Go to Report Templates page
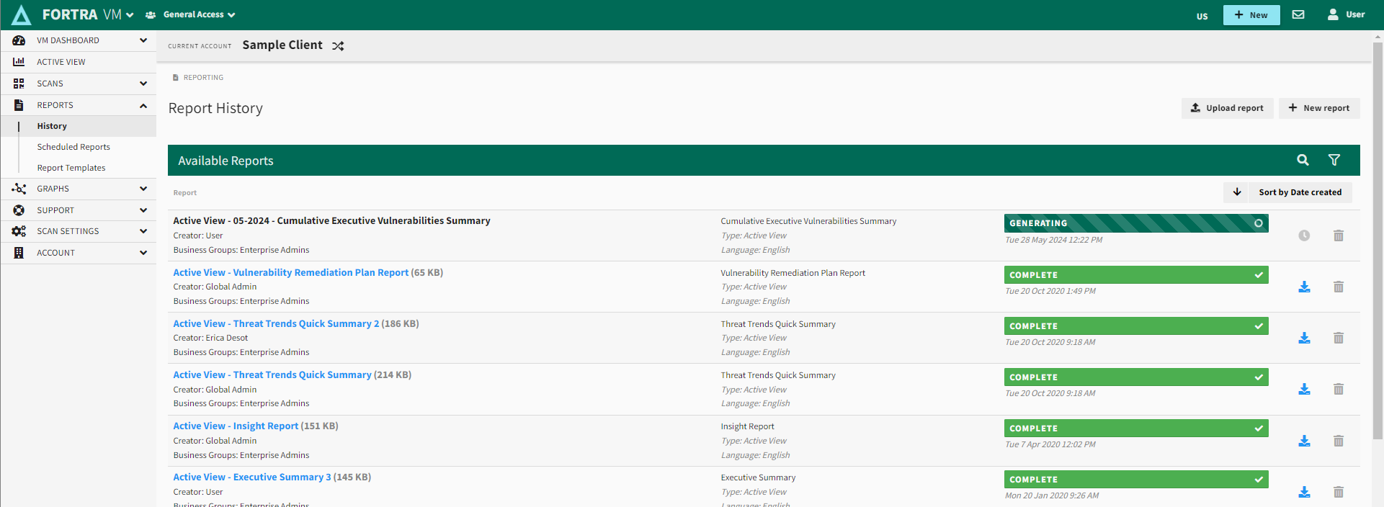The height and width of the screenshot is (507, 1384). pyautogui.click(x=71, y=168)
